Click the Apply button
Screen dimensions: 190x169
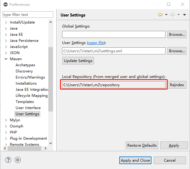click(174, 145)
